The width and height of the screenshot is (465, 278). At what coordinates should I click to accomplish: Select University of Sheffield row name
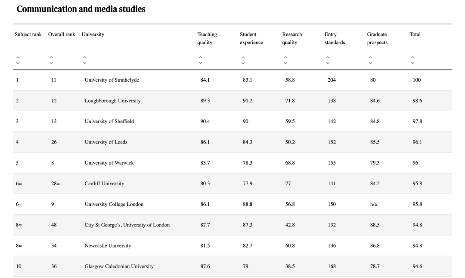[x=109, y=121]
